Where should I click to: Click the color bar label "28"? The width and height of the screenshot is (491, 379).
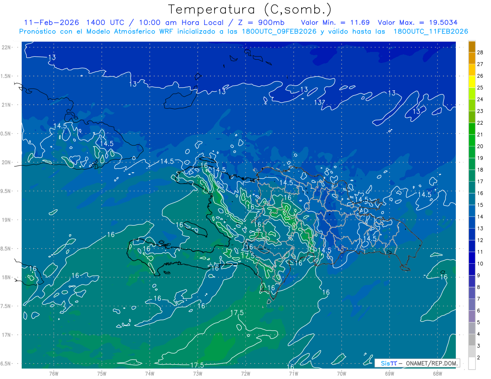[x=480, y=52]
